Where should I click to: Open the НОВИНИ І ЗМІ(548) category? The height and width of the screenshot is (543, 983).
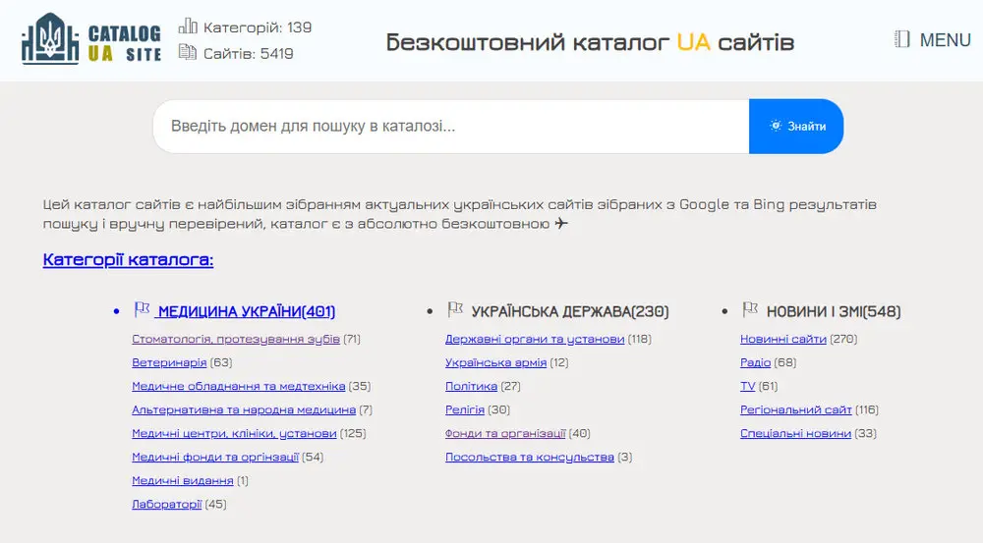[x=834, y=311]
